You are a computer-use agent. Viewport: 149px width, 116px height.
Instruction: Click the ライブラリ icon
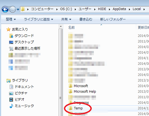tap(8, 81)
